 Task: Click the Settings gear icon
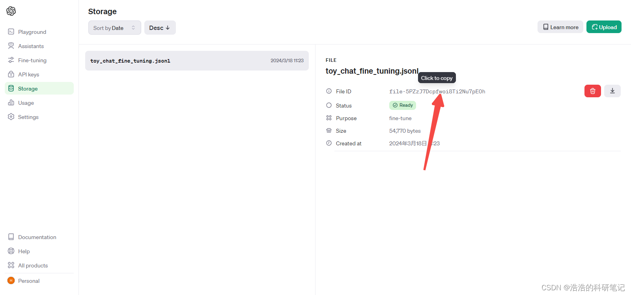coord(11,117)
